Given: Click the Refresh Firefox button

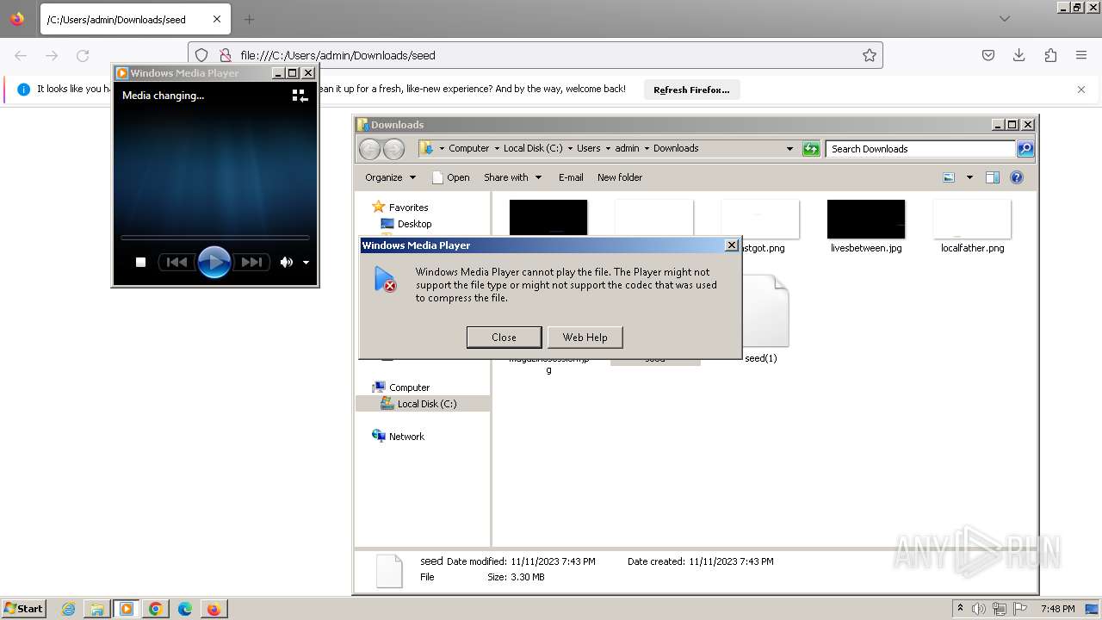Looking at the screenshot, I should coord(691,90).
